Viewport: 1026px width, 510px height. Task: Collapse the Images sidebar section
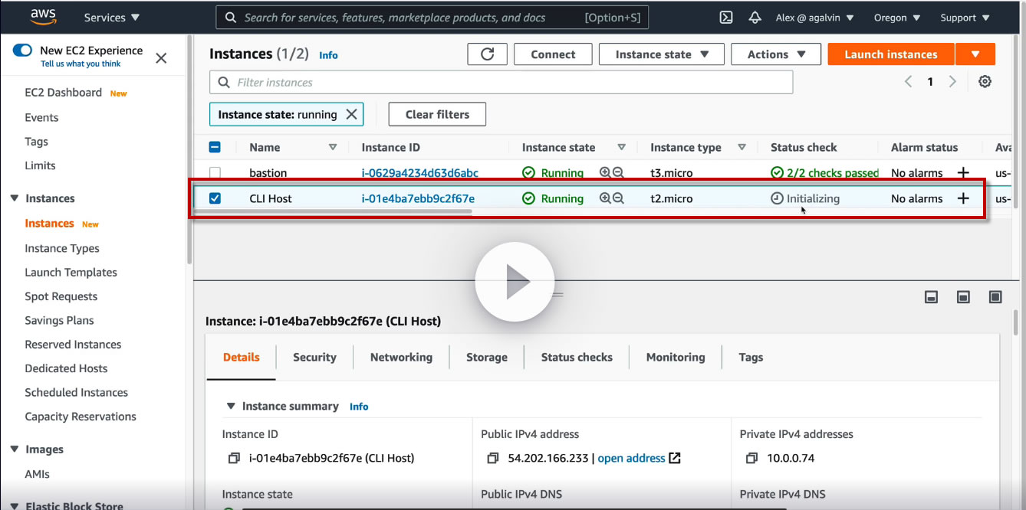click(15, 450)
